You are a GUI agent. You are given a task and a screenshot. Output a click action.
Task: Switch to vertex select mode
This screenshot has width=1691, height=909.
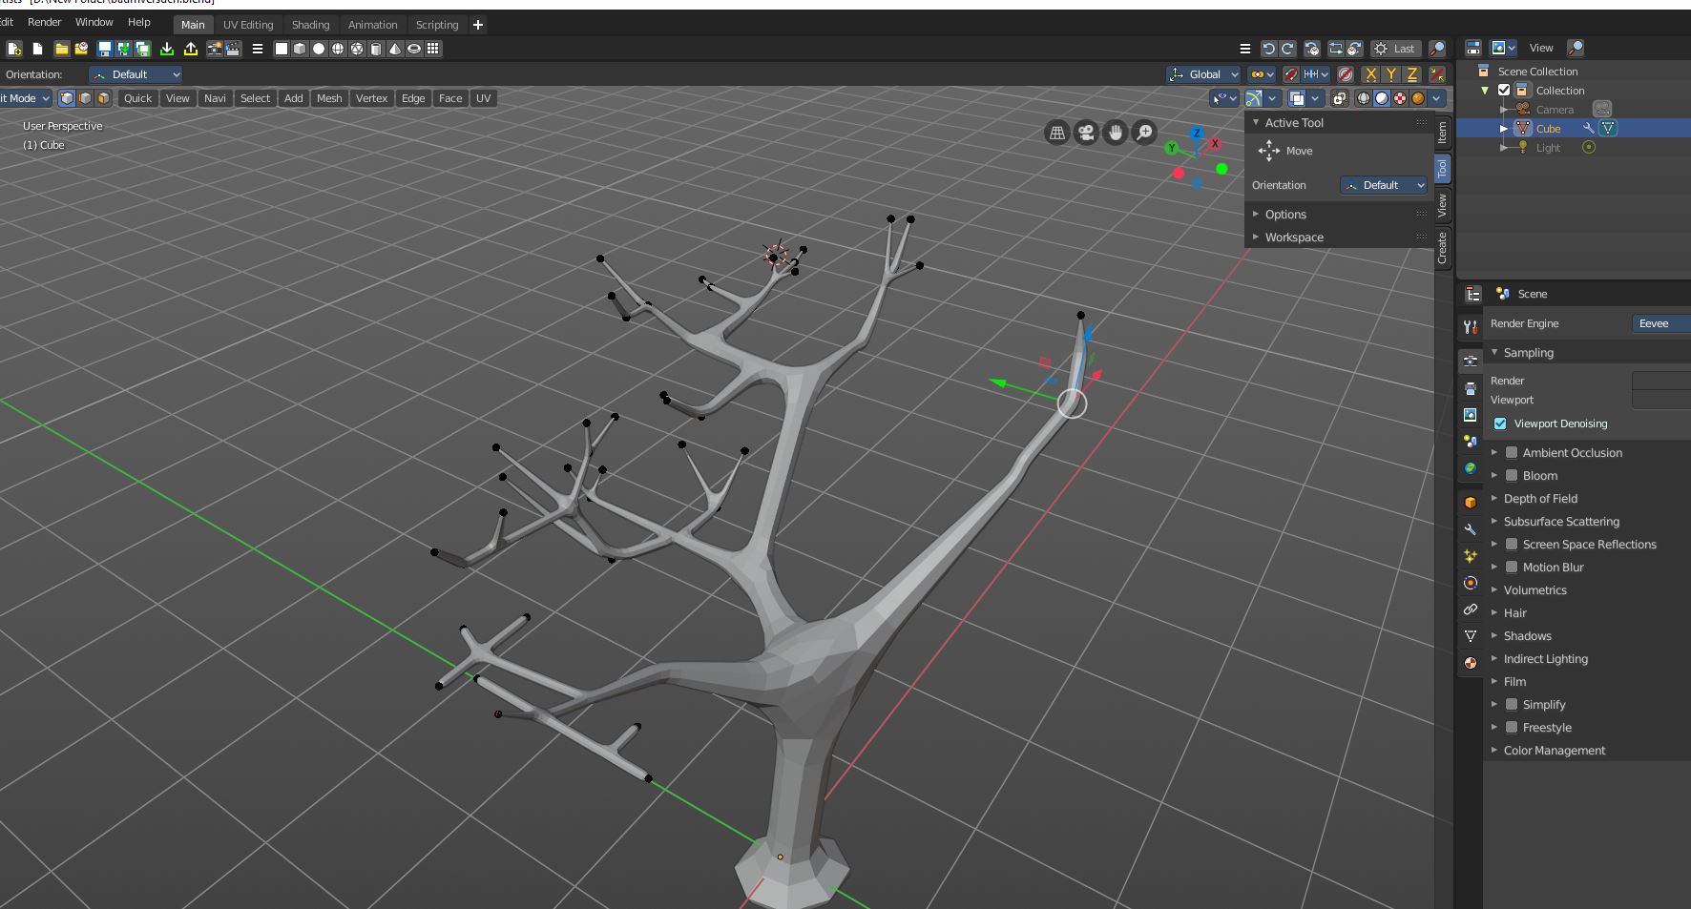[x=67, y=98]
